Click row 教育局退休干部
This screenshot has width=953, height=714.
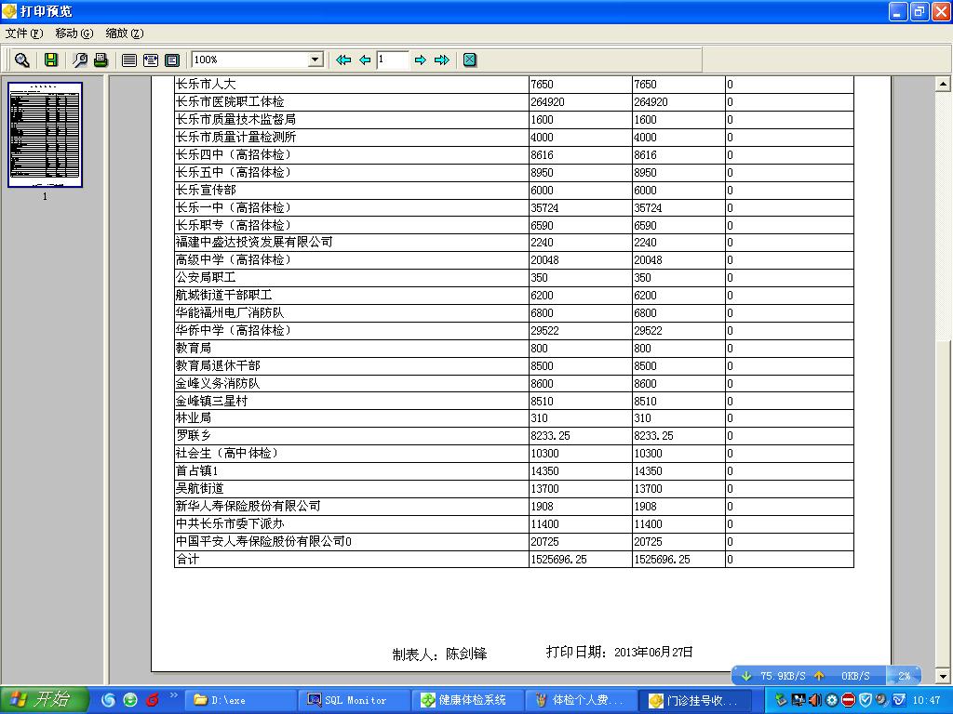tap(514, 365)
